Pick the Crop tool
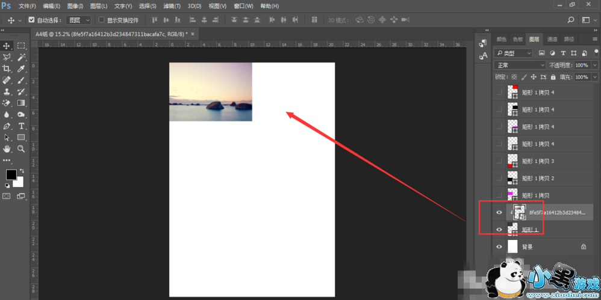 click(7, 69)
